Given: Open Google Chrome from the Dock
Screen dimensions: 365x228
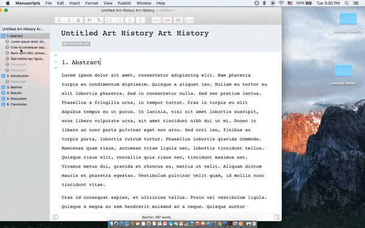Looking at the screenshot, I should click(219, 224).
